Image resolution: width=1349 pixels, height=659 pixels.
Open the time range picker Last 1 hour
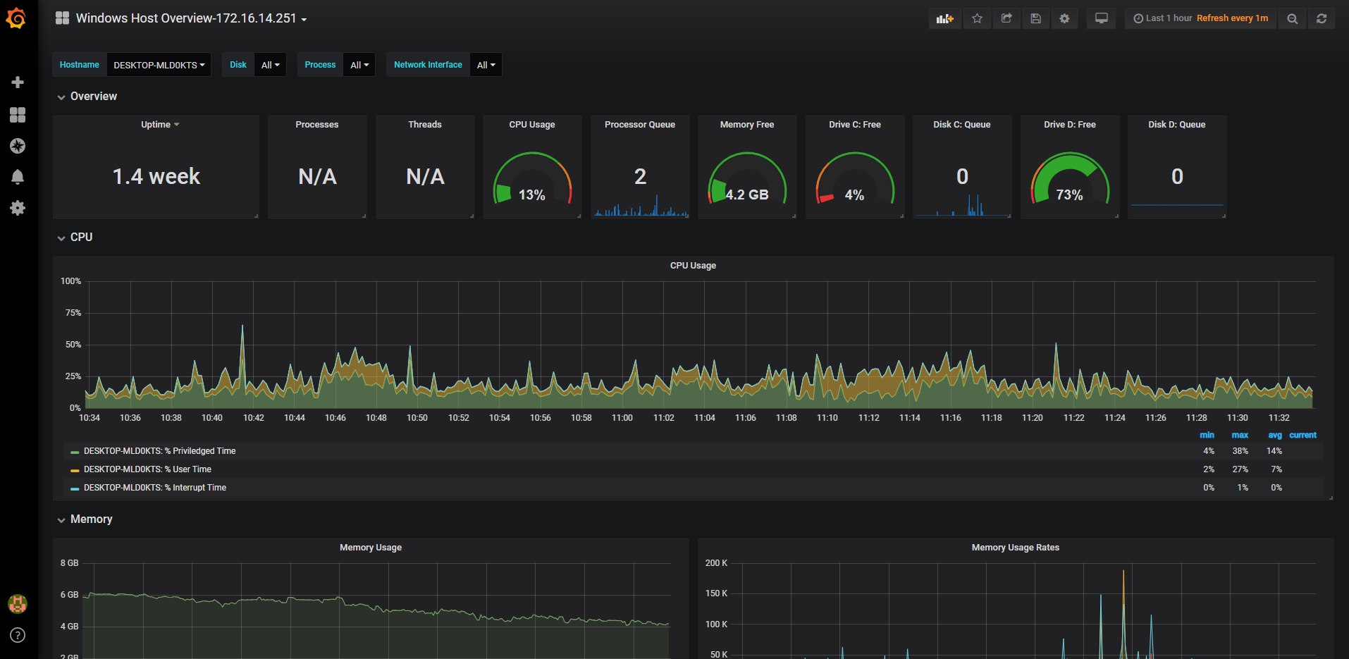[1200, 19]
